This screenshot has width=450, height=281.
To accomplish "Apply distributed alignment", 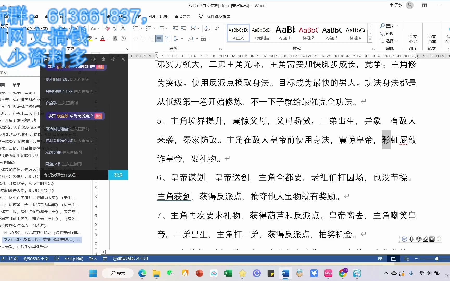I will [x=167, y=39].
